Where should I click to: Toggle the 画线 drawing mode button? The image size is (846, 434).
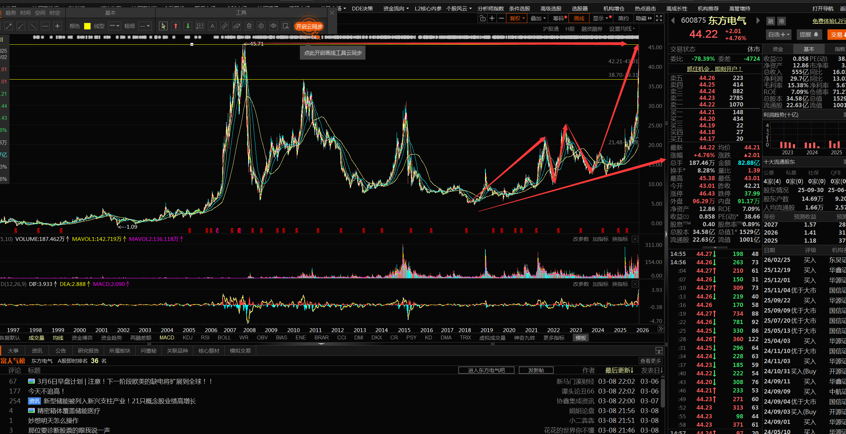(579, 18)
